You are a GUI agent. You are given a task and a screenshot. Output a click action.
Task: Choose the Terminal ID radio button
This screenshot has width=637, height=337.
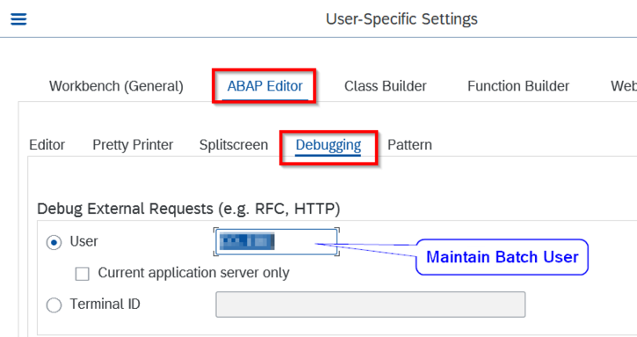[54, 305]
